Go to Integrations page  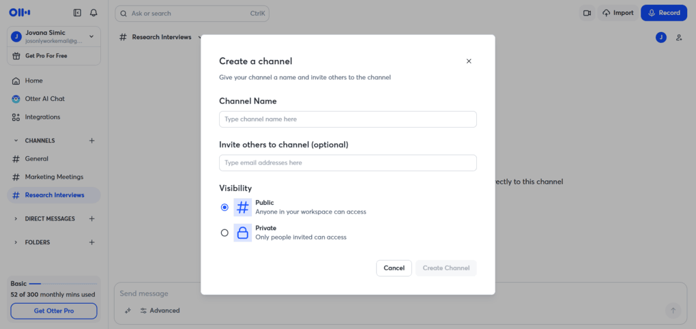coord(42,117)
